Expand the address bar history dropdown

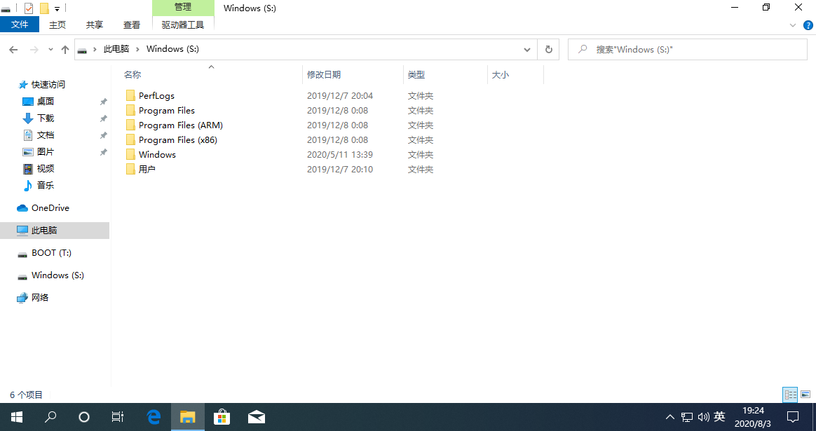tap(526, 50)
